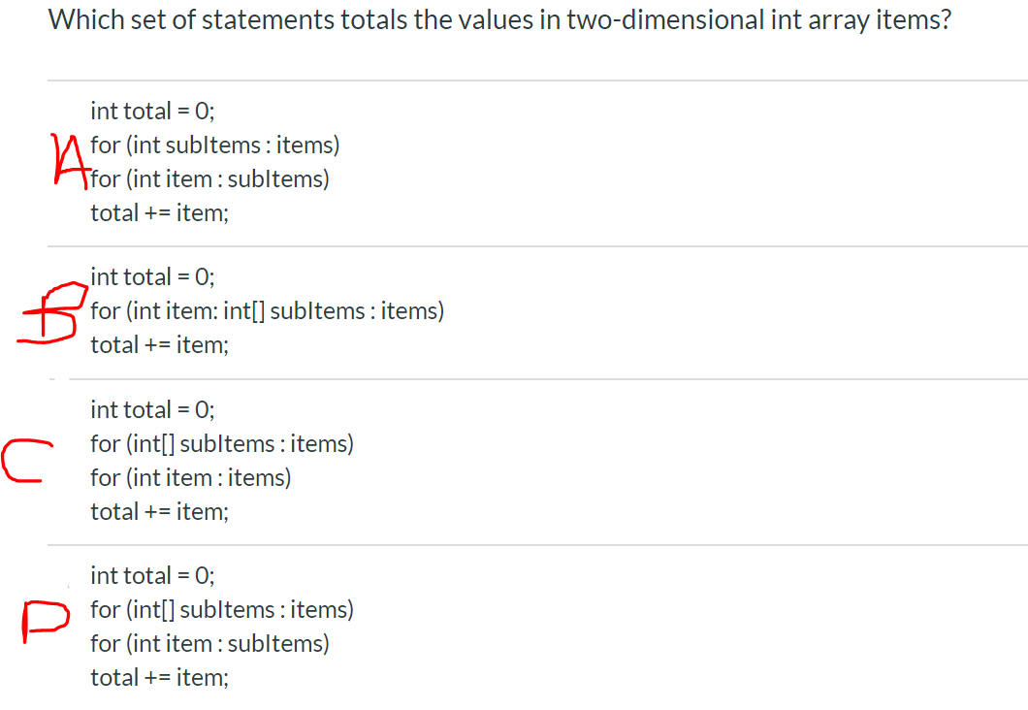Viewport: 1028px width, 710px height.
Task: Select option A's "for (int subItems : items)" line
Action: [x=214, y=145]
